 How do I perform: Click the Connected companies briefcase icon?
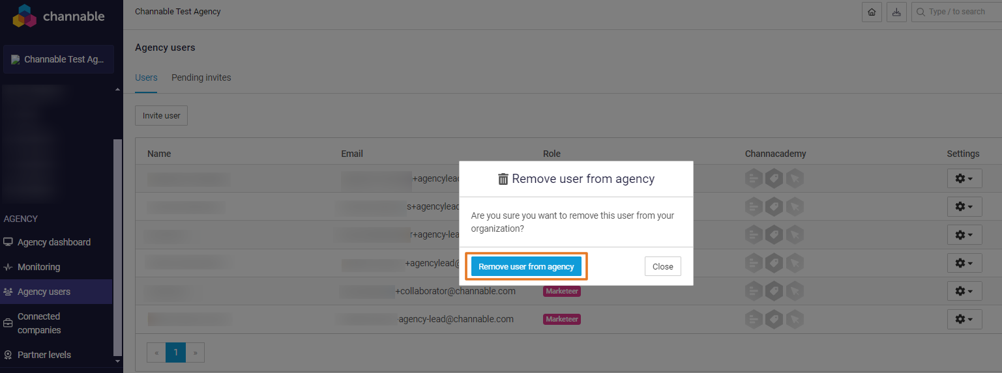pyautogui.click(x=8, y=324)
